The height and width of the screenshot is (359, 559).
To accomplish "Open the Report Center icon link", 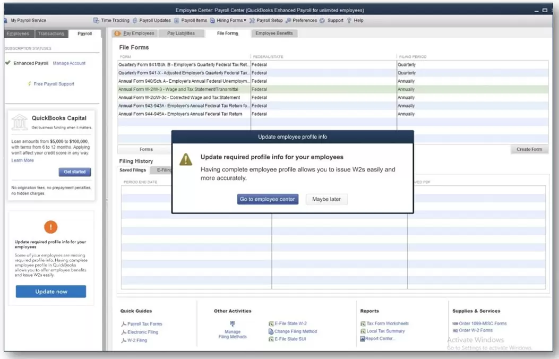I will coord(363,339).
